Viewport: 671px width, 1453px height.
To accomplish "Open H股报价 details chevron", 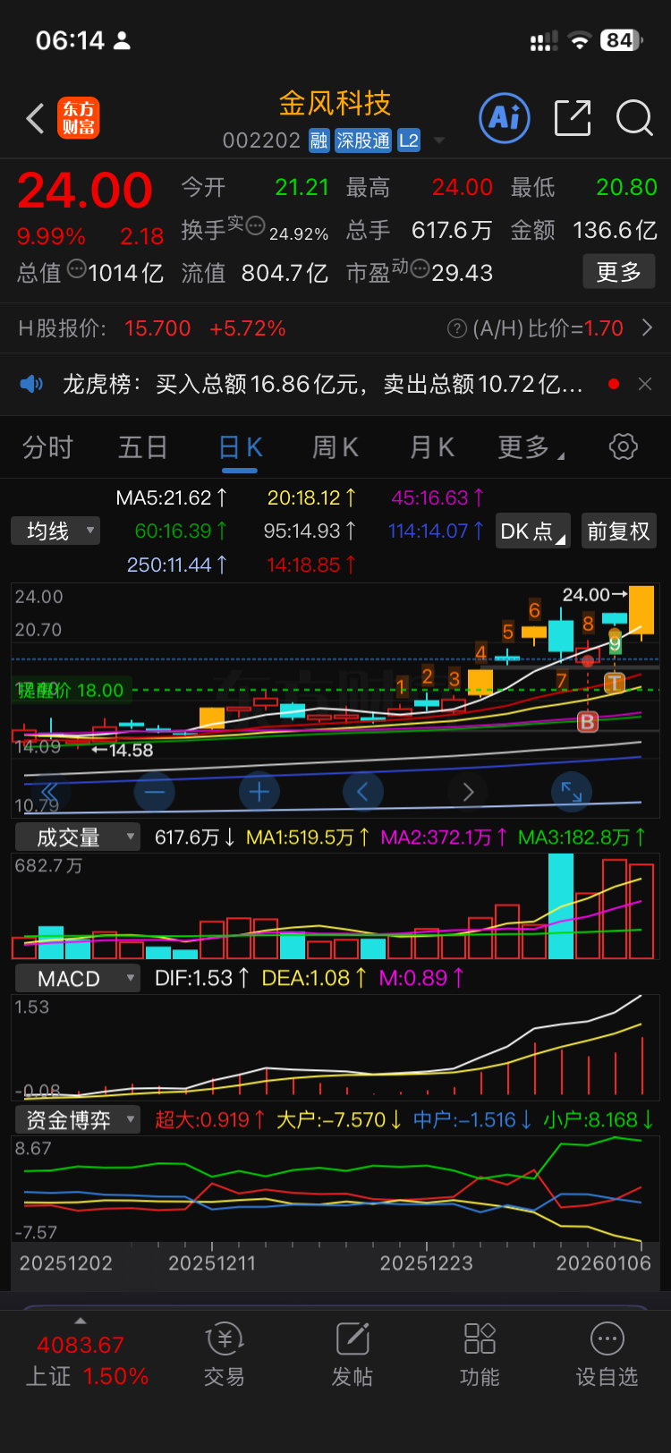I will coord(648,328).
